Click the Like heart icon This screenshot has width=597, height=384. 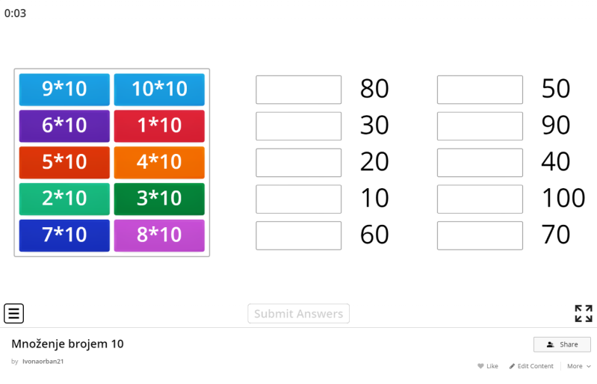tap(481, 366)
